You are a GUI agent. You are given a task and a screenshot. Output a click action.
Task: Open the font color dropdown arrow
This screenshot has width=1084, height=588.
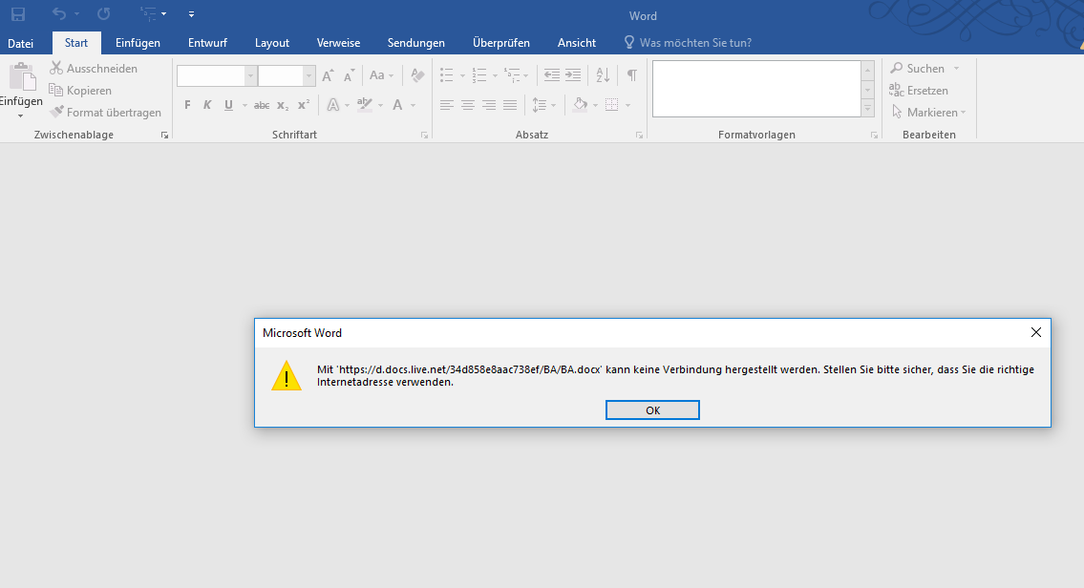[414, 106]
